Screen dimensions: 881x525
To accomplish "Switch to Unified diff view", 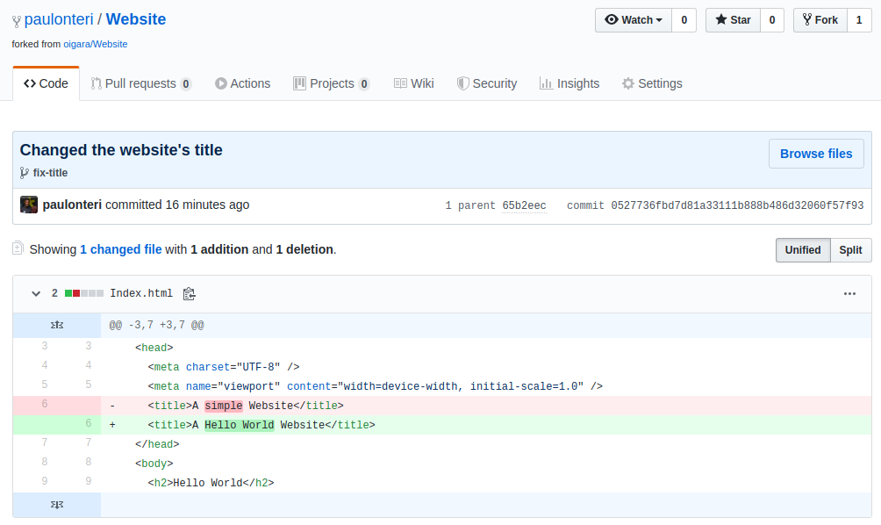I will [x=802, y=250].
